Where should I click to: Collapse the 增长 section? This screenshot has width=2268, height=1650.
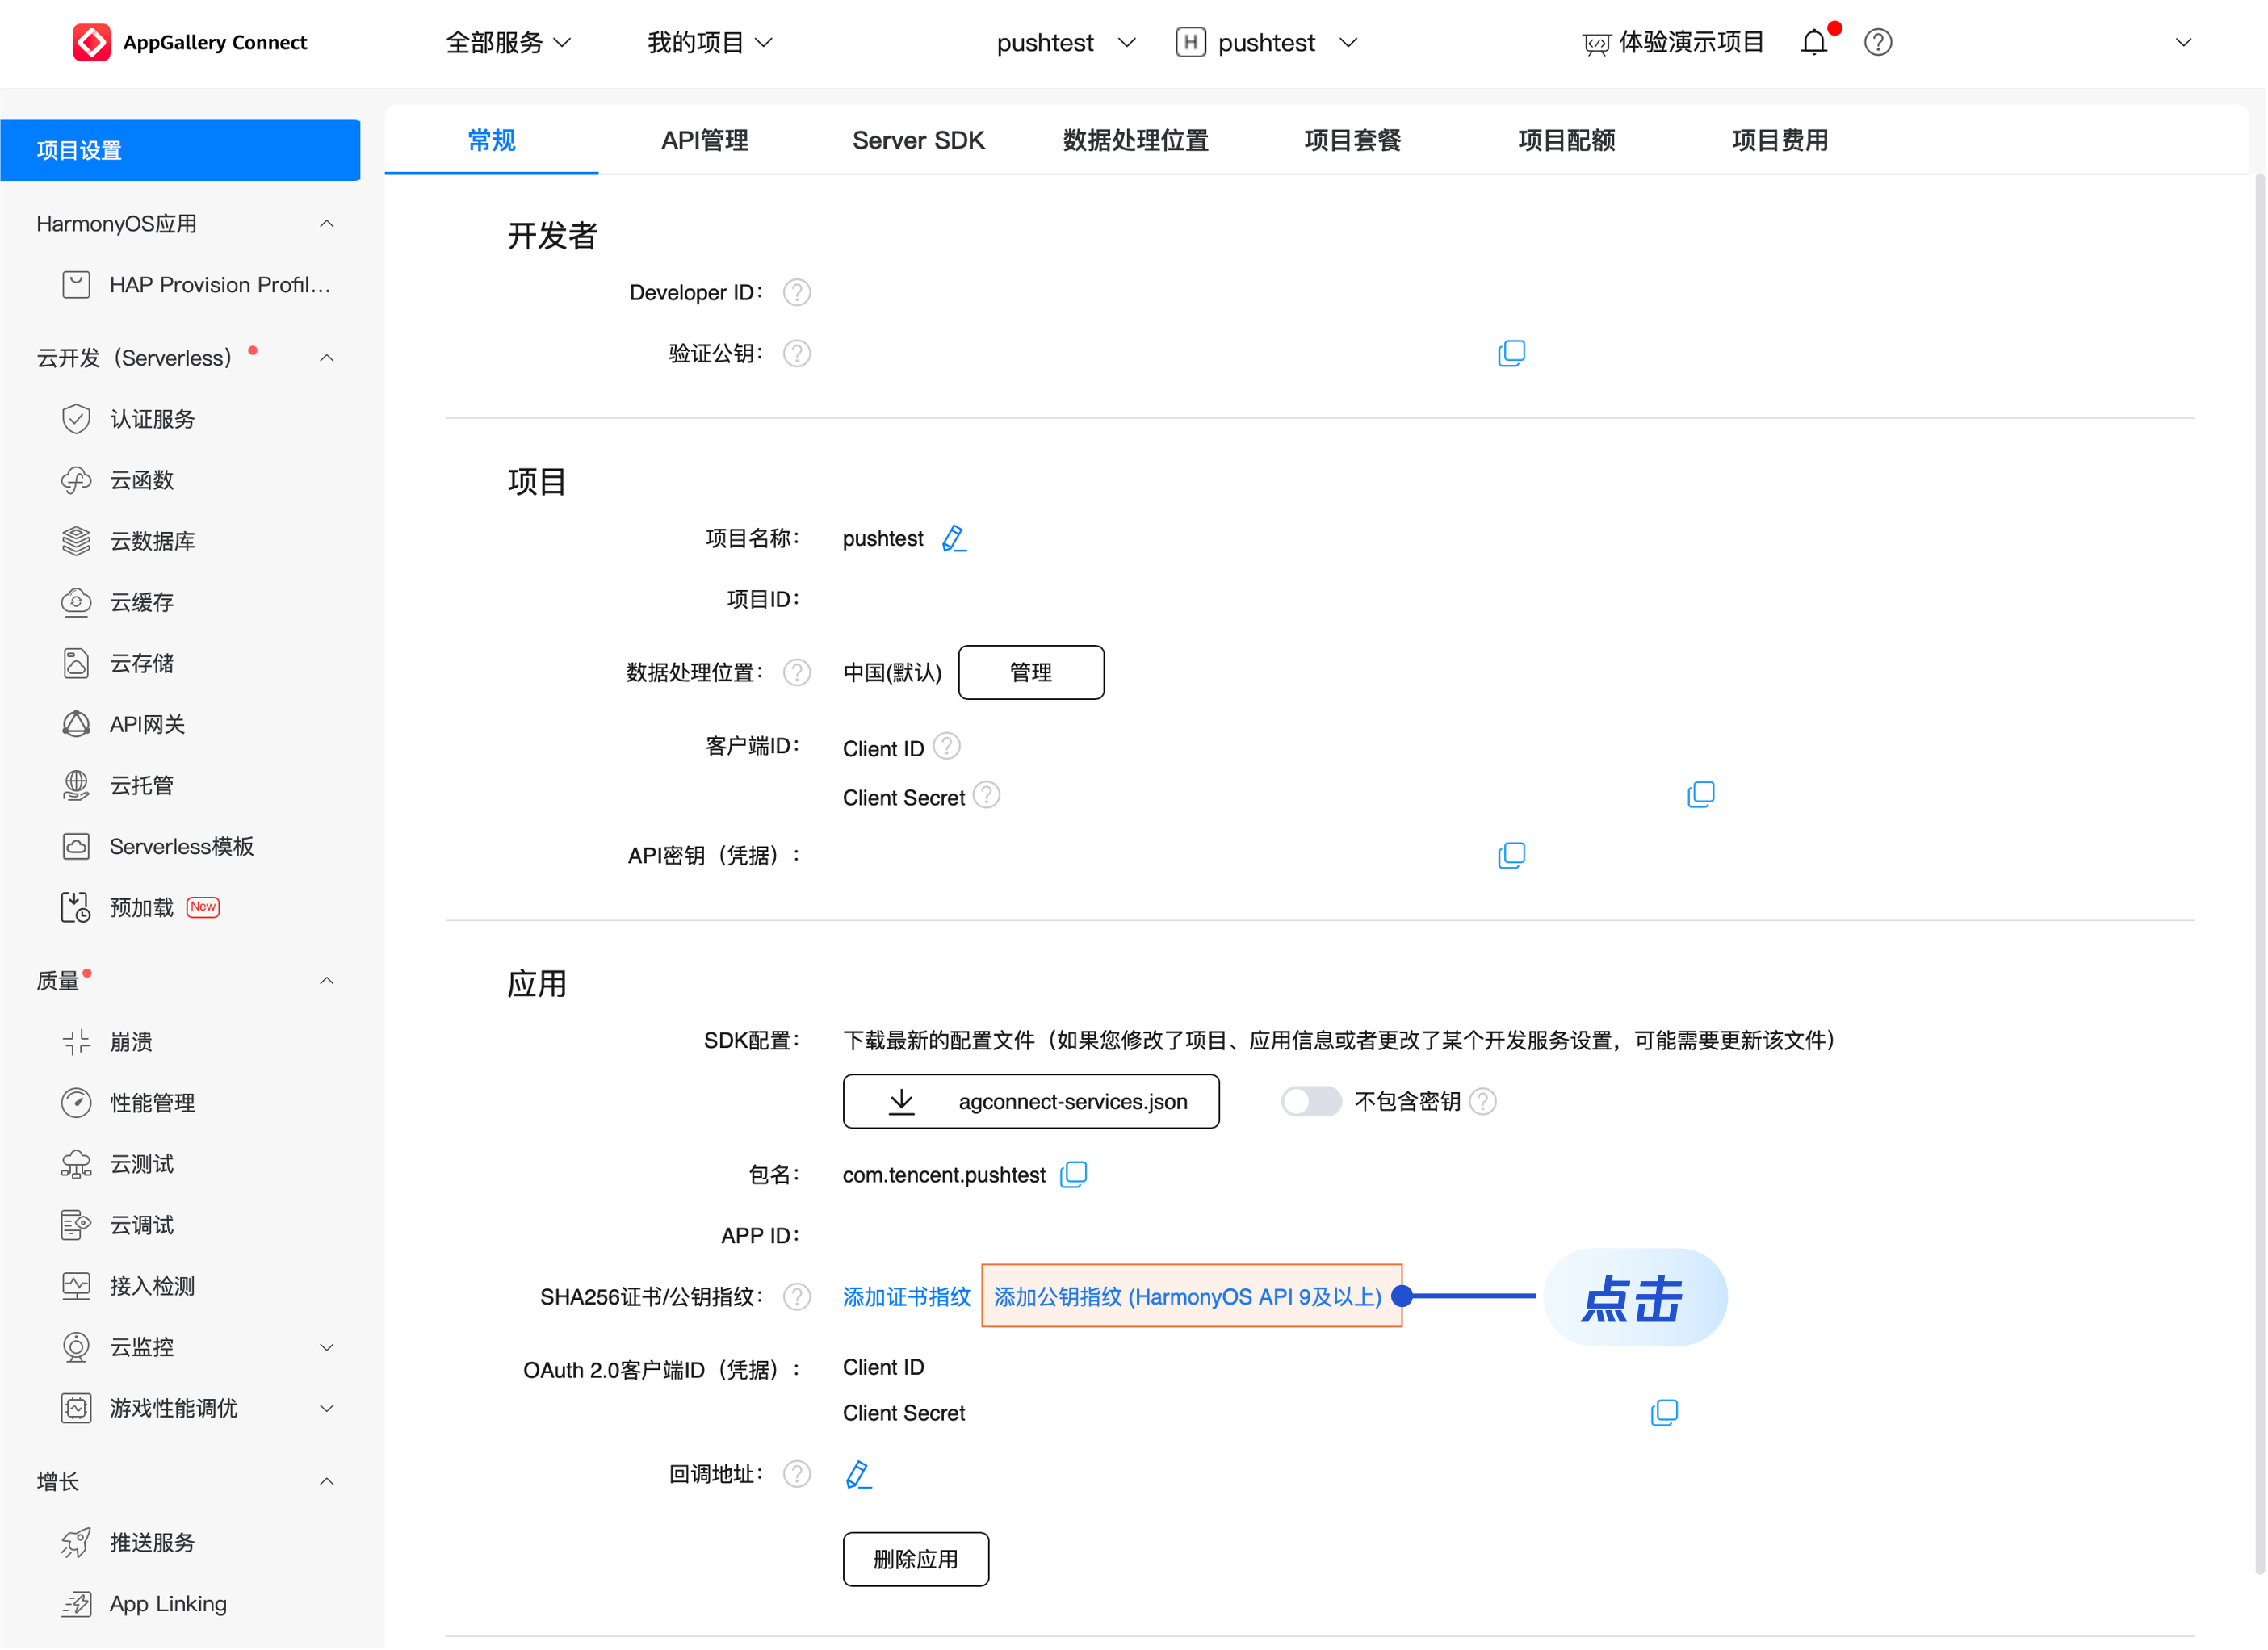pyautogui.click(x=327, y=1483)
